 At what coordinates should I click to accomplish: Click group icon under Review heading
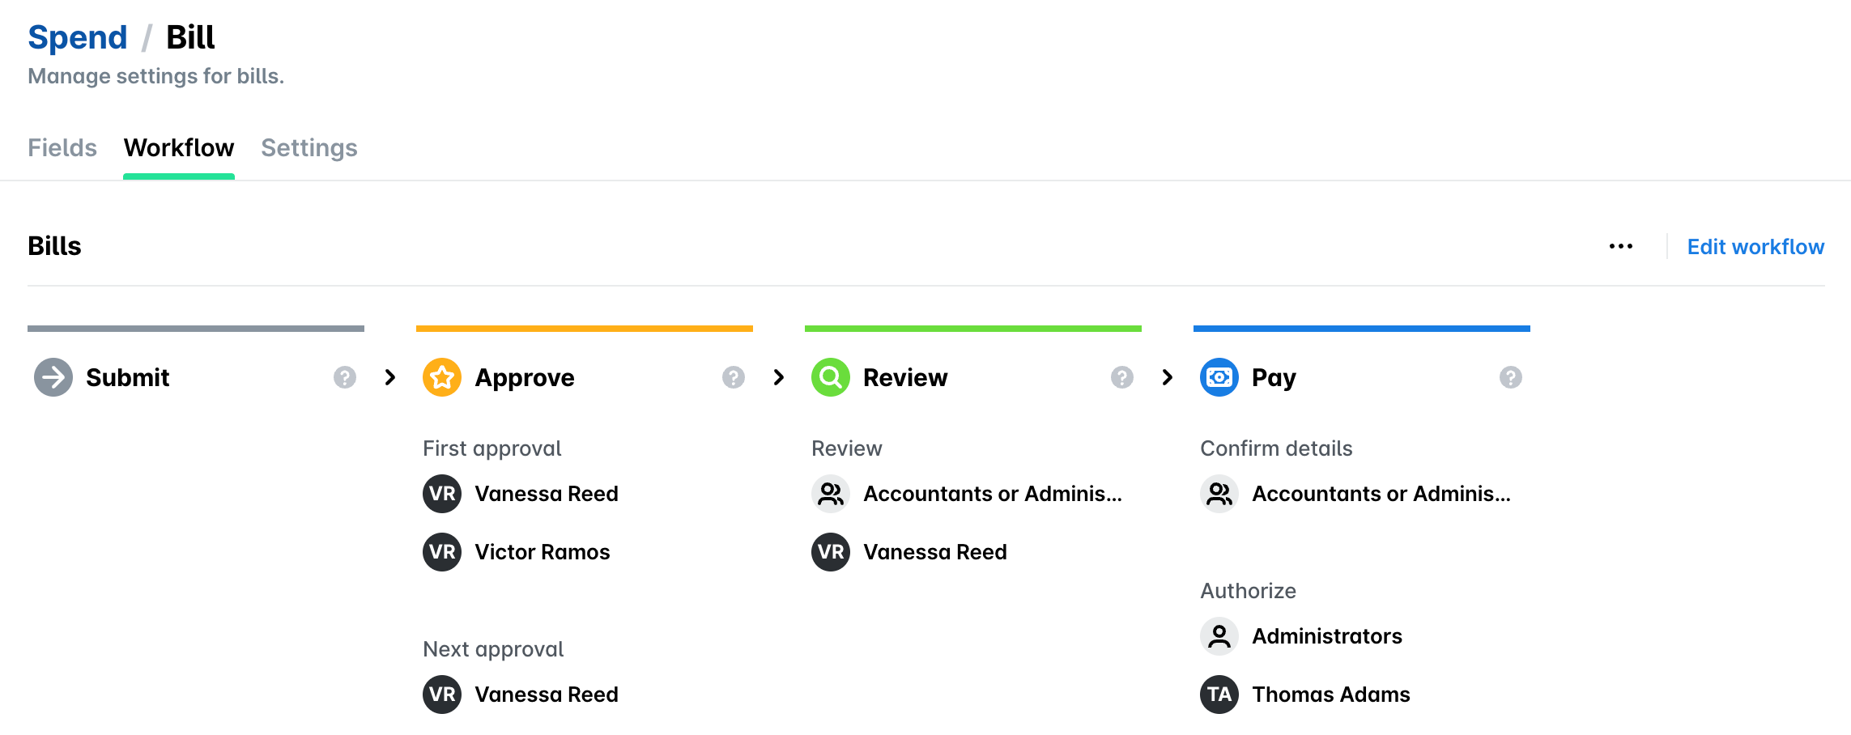[x=831, y=494]
